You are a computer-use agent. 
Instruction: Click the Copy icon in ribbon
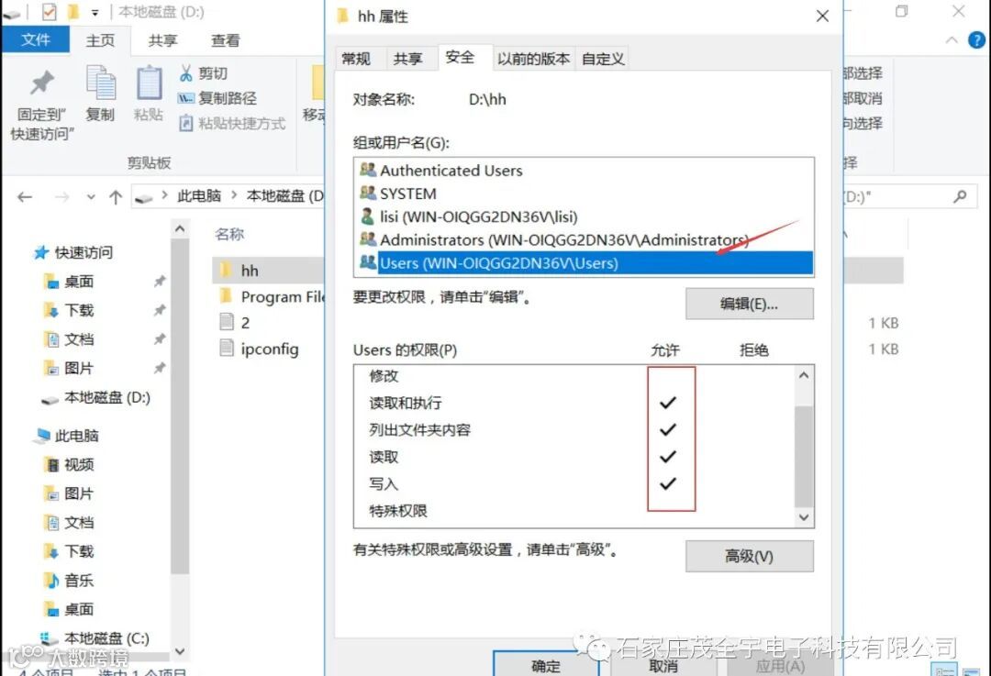point(101,83)
